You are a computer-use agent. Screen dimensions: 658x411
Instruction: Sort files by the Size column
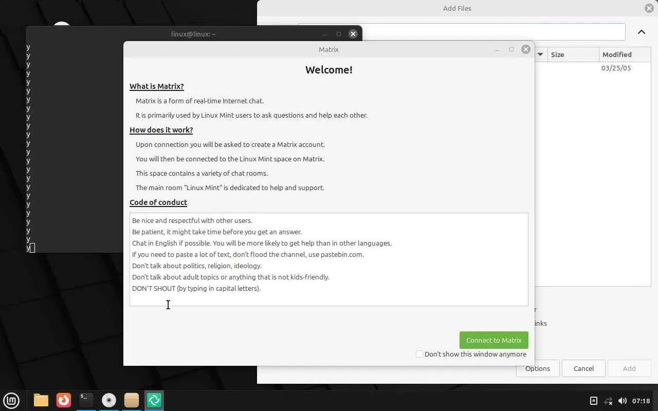pos(573,54)
